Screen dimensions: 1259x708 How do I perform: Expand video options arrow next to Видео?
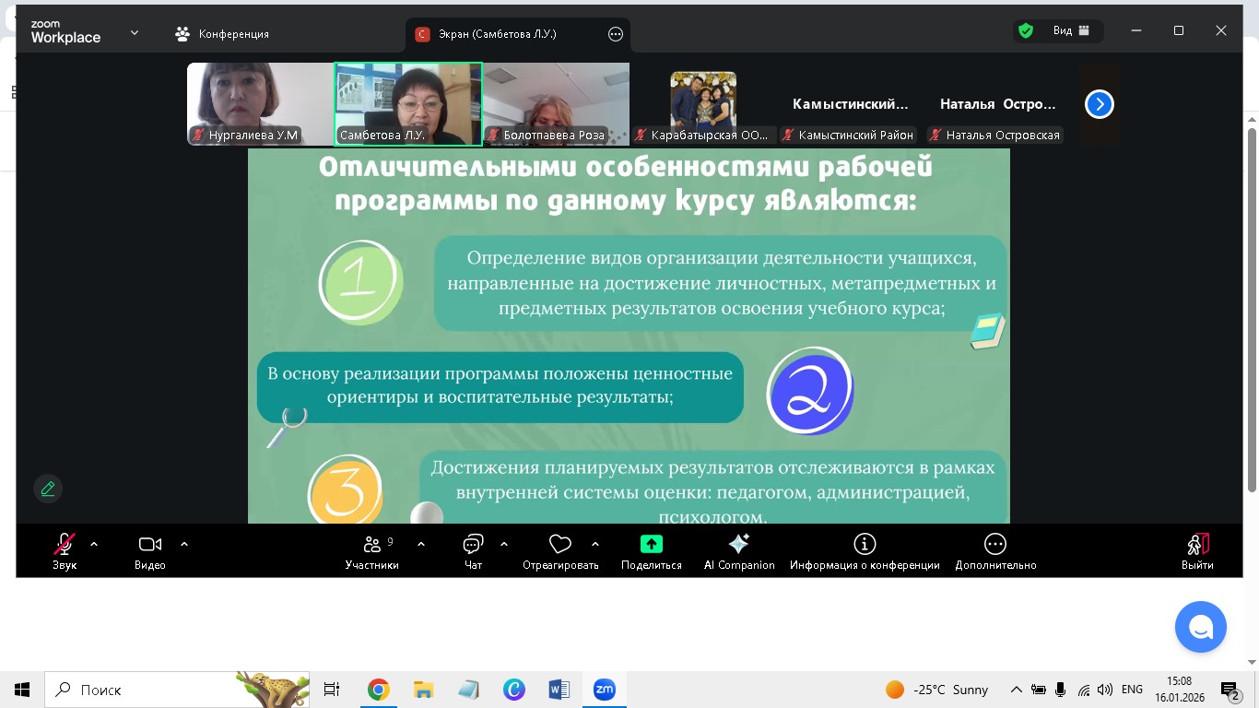tap(184, 544)
